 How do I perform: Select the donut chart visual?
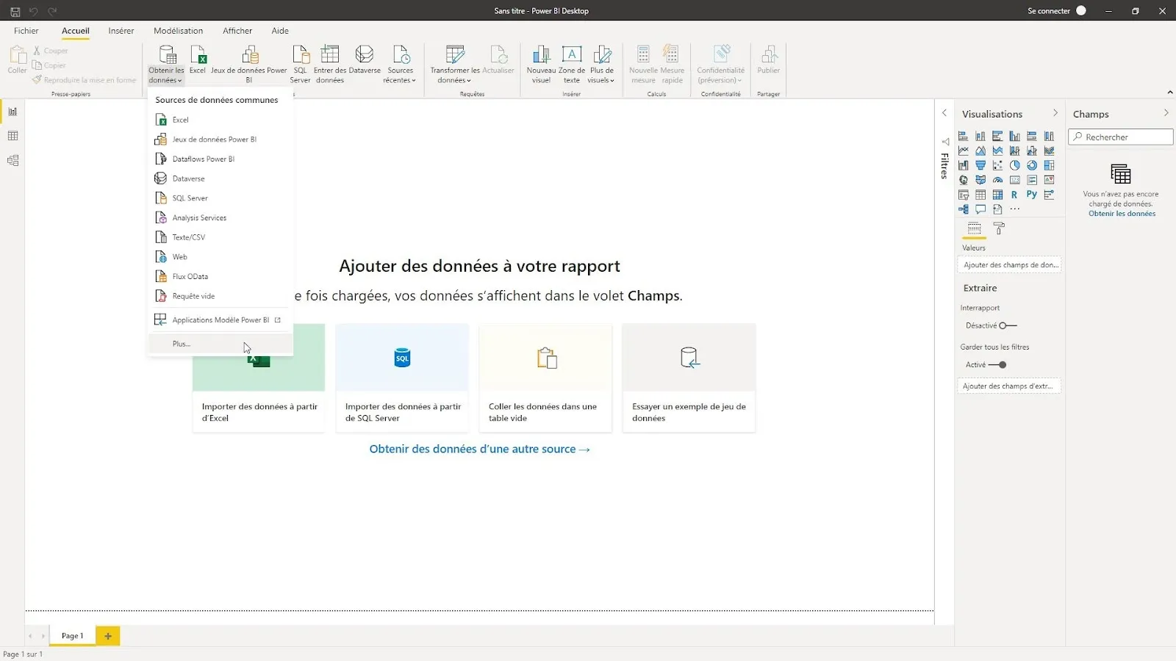pyautogui.click(x=1032, y=165)
